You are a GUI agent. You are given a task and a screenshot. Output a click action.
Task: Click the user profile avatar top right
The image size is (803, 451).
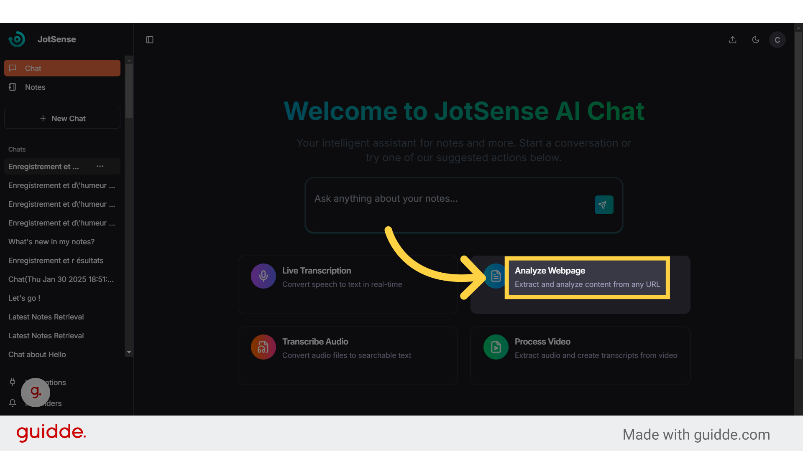[777, 39]
